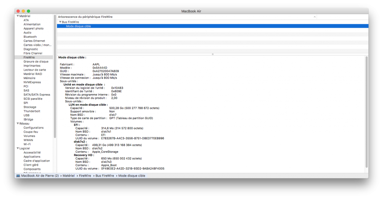Click the Apple_CoreStorage content value
This screenshot has width=383, height=199.
[x=105, y=152]
